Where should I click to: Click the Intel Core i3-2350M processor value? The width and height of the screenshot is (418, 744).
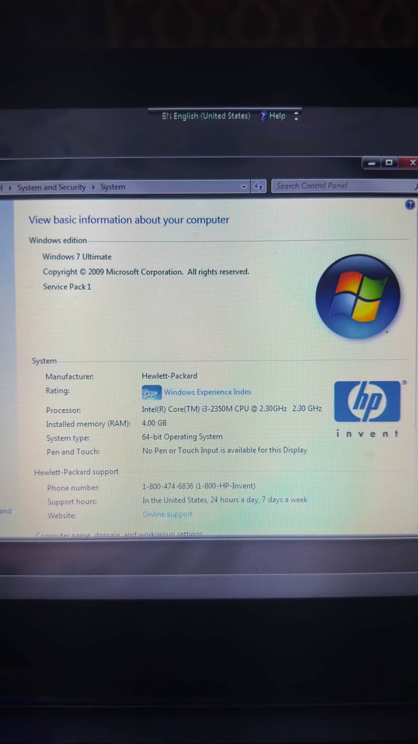232,409
